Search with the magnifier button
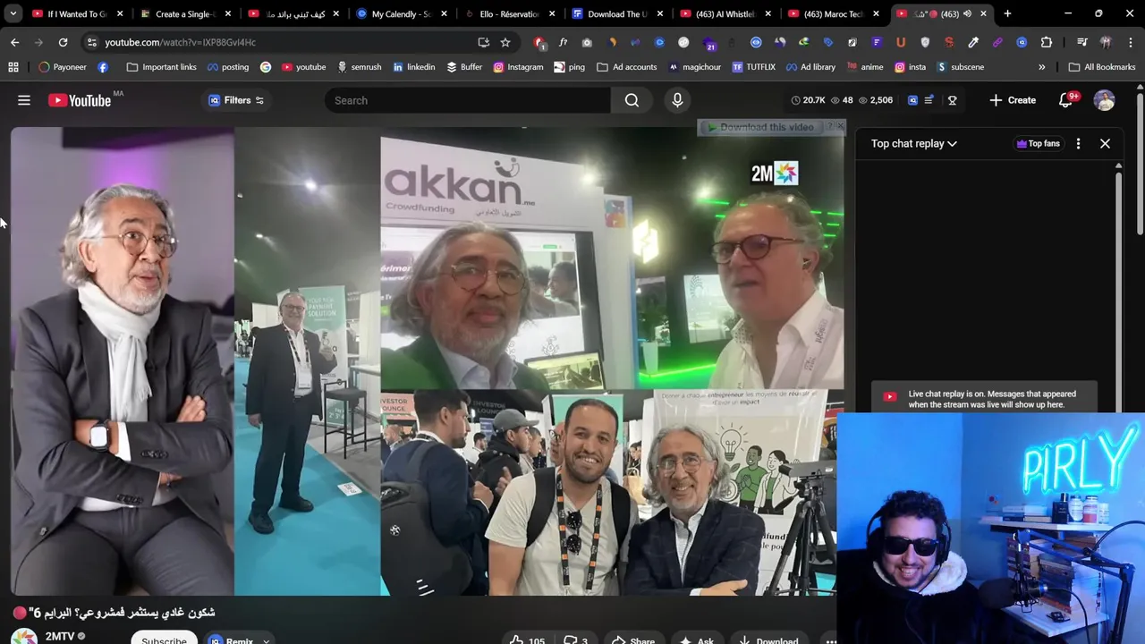The image size is (1145, 644). [x=632, y=100]
